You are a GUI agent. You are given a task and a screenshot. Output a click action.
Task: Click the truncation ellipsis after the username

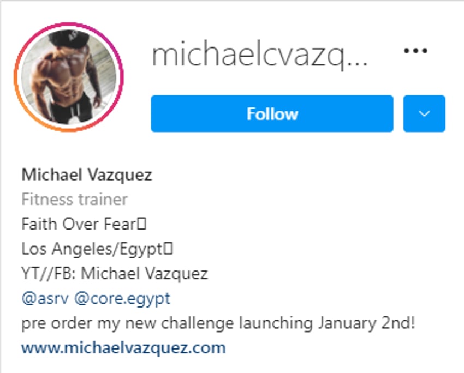(357, 63)
